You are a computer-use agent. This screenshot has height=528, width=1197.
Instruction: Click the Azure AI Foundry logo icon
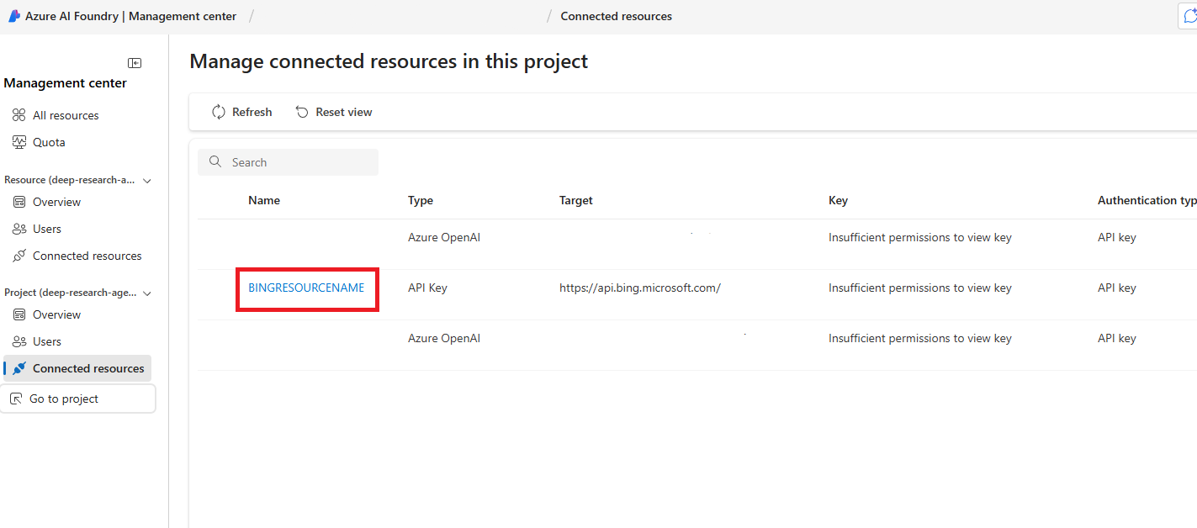pos(14,16)
